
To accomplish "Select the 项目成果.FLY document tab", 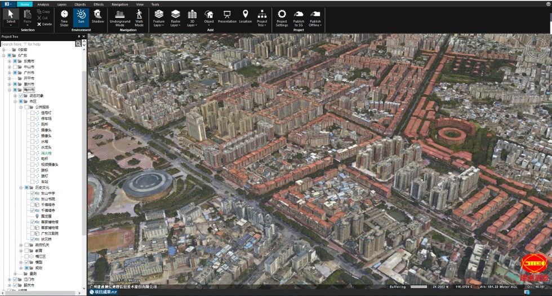I will click(x=103, y=292).
